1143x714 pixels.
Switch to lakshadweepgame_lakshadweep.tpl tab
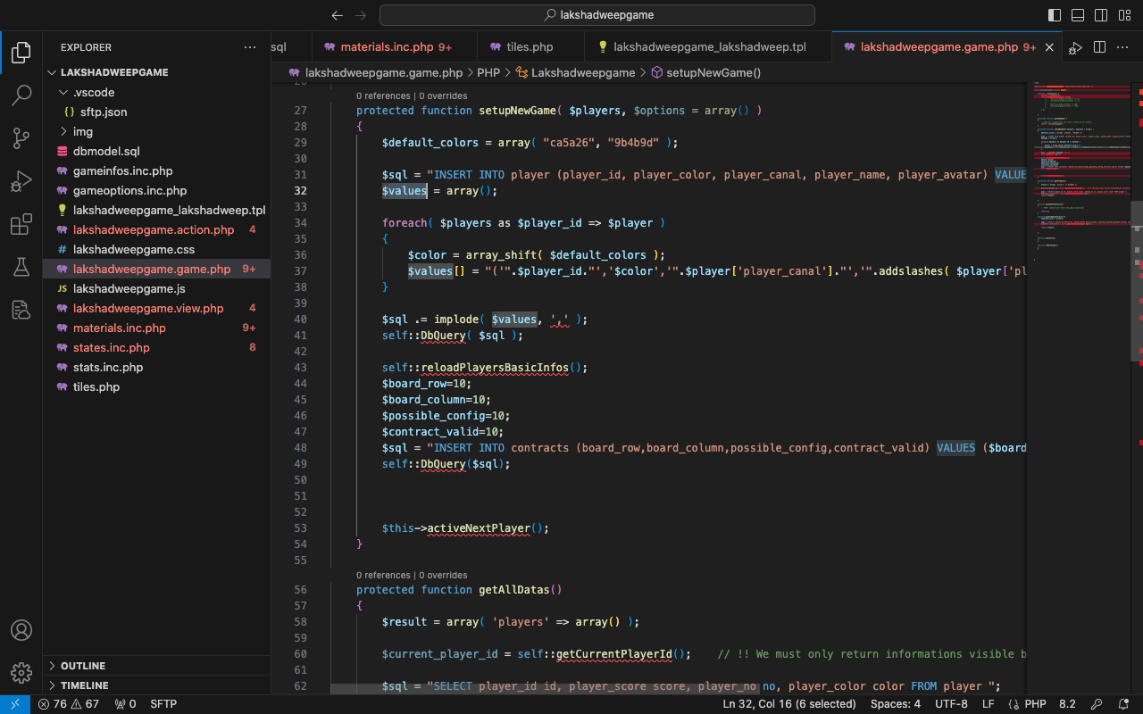pos(707,47)
